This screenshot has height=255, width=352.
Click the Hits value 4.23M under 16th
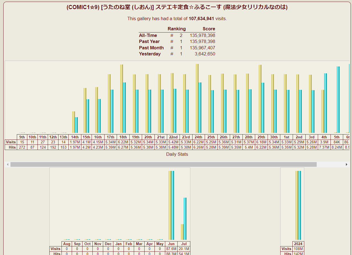[x=98, y=147]
